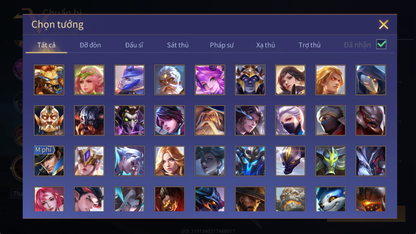Pick the white-bearded old man hero
Image resolution: width=416 pixels, height=234 pixels.
tap(169, 80)
